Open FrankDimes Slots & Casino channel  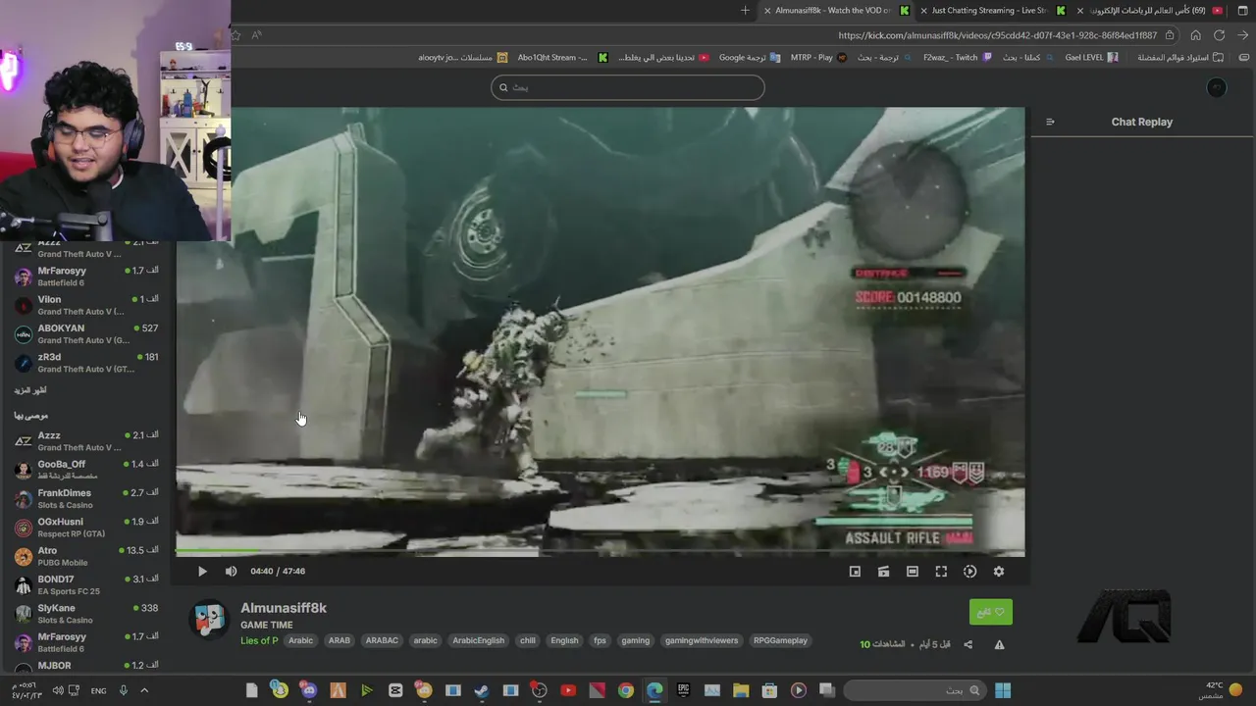pyautogui.click(x=86, y=499)
